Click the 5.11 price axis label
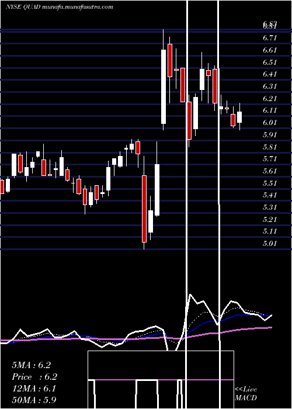292x409 pixels. click(x=270, y=231)
